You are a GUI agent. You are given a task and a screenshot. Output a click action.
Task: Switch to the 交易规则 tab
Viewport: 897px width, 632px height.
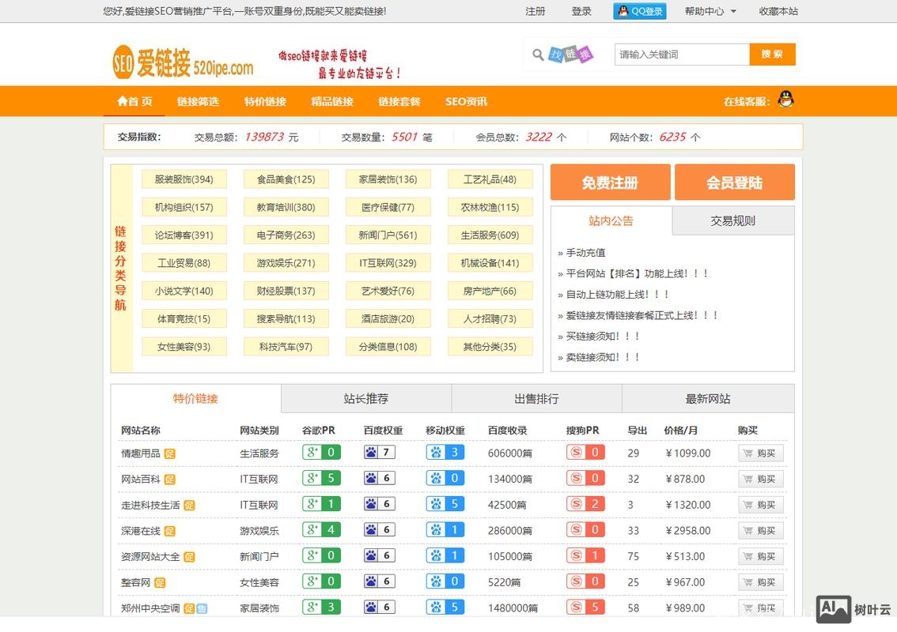pos(732,220)
